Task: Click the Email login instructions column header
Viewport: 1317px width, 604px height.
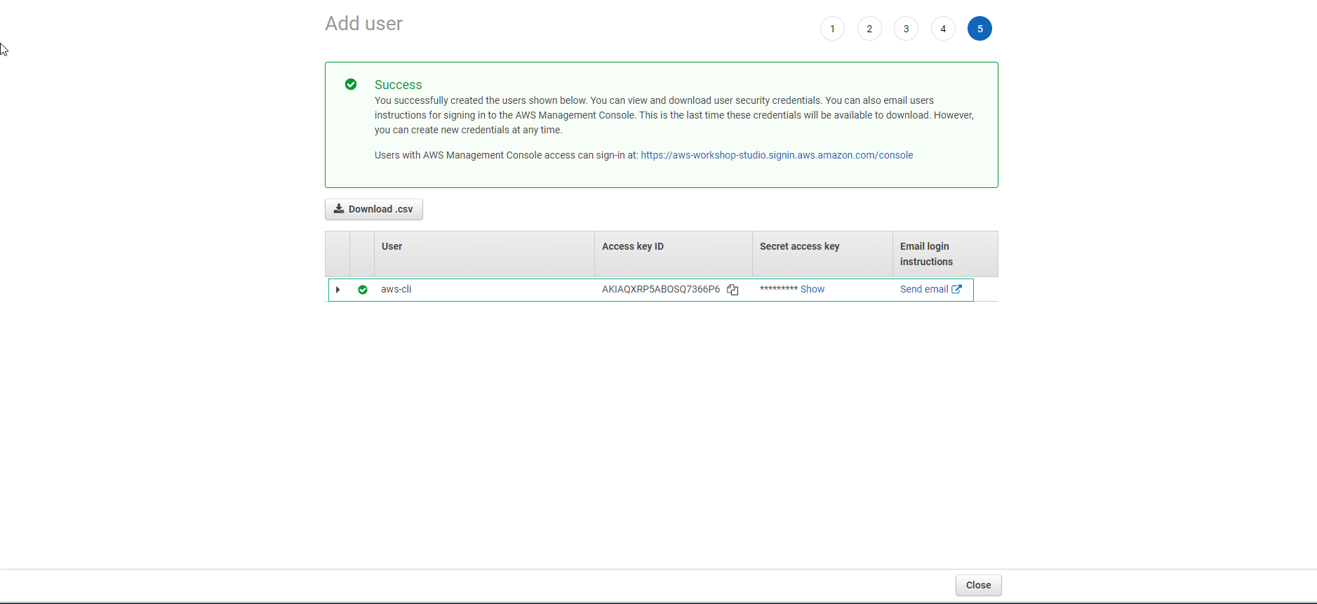Action: tap(945, 254)
